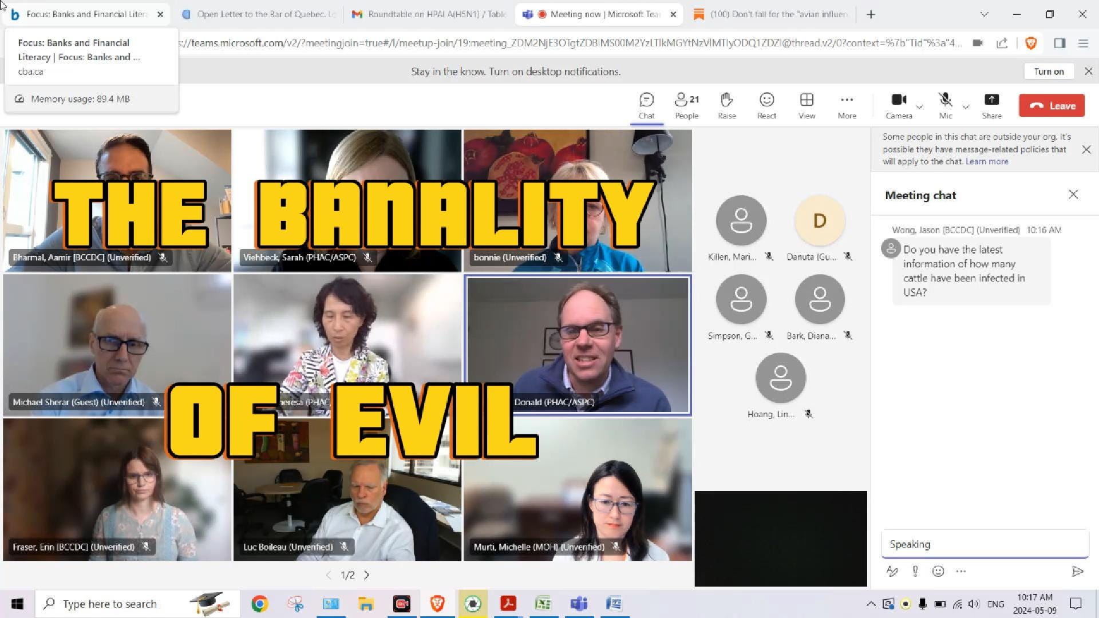Close the Meeting chat panel
Image resolution: width=1099 pixels, height=618 pixels.
1073,195
